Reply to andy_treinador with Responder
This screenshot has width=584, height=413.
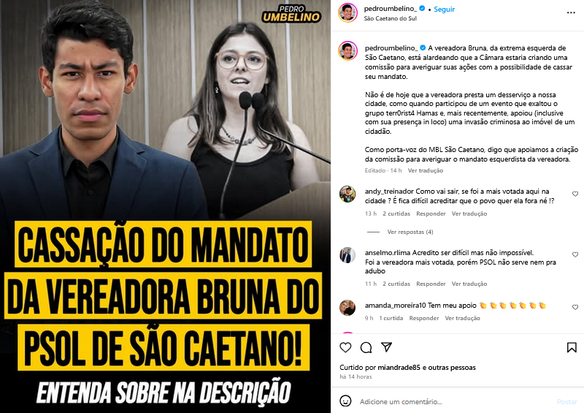(431, 213)
